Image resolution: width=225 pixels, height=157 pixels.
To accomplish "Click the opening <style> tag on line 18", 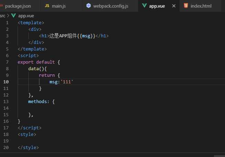I will pyautogui.click(x=27, y=135).
